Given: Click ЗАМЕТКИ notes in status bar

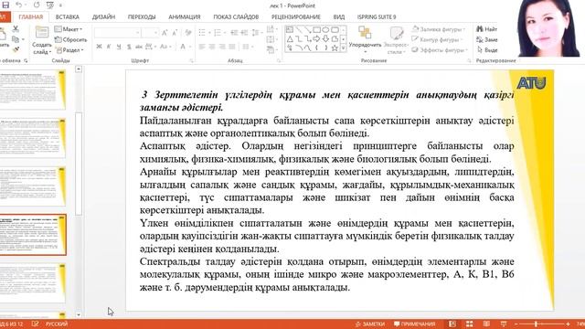Looking at the screenshot, I should [370, 324].
